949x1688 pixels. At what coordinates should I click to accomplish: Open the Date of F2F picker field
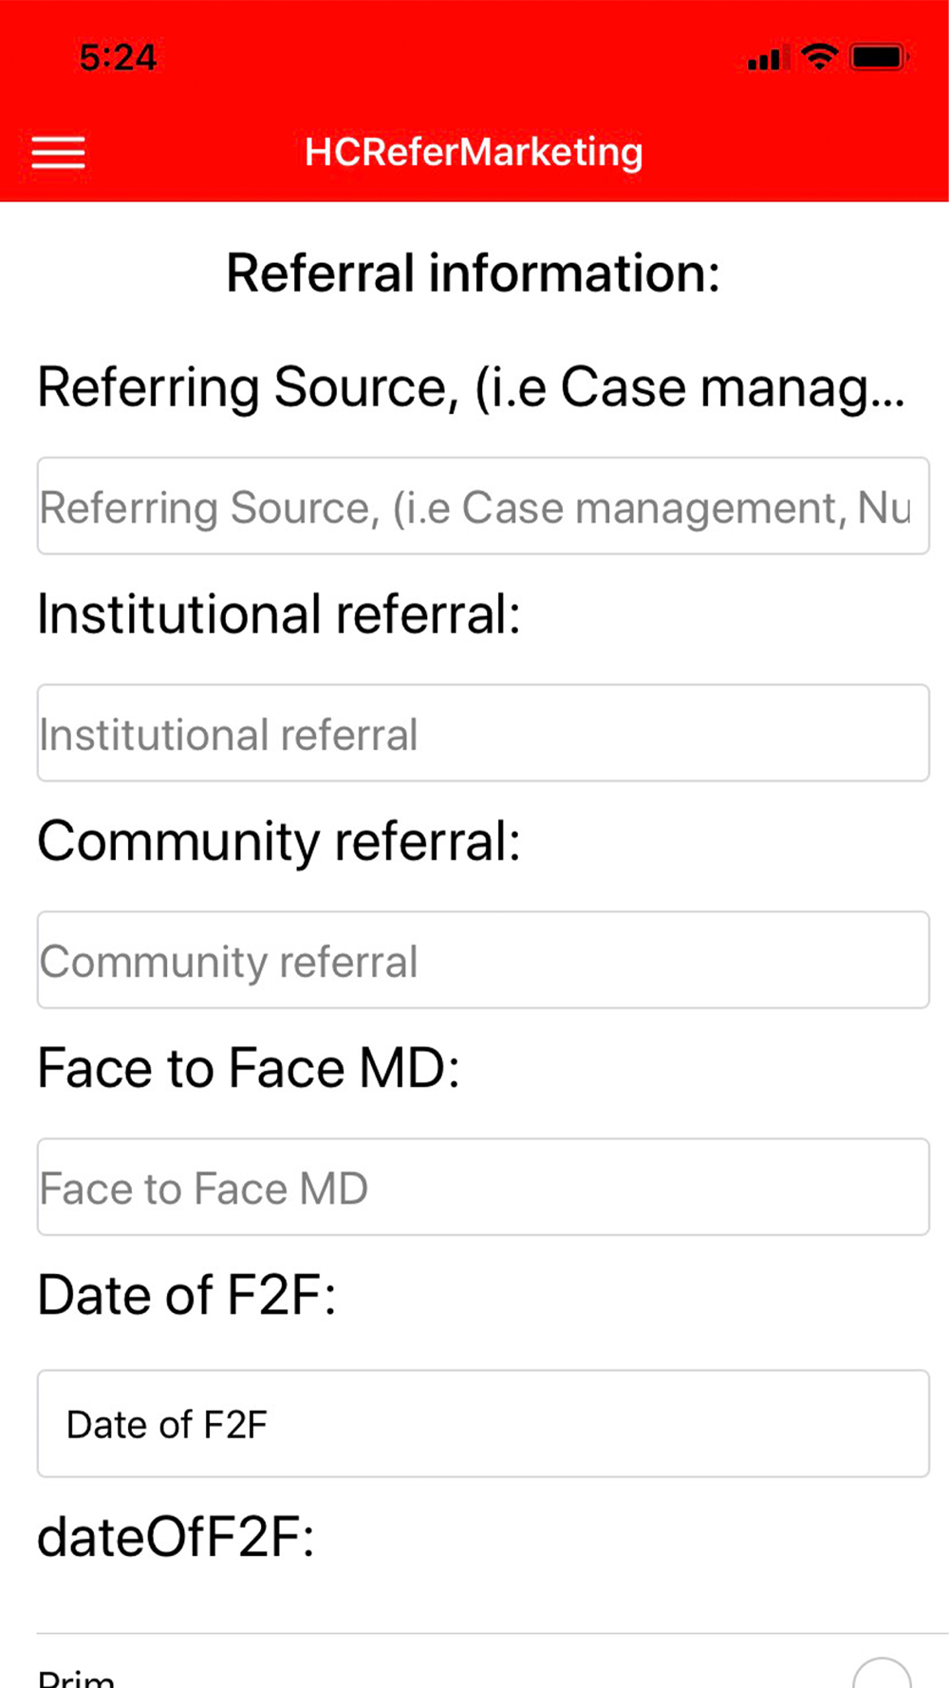click(x=483, y=1423)
